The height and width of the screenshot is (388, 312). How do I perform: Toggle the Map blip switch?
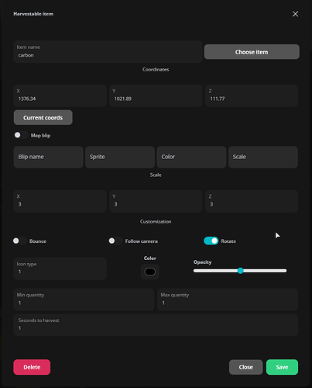coord(21,135)
